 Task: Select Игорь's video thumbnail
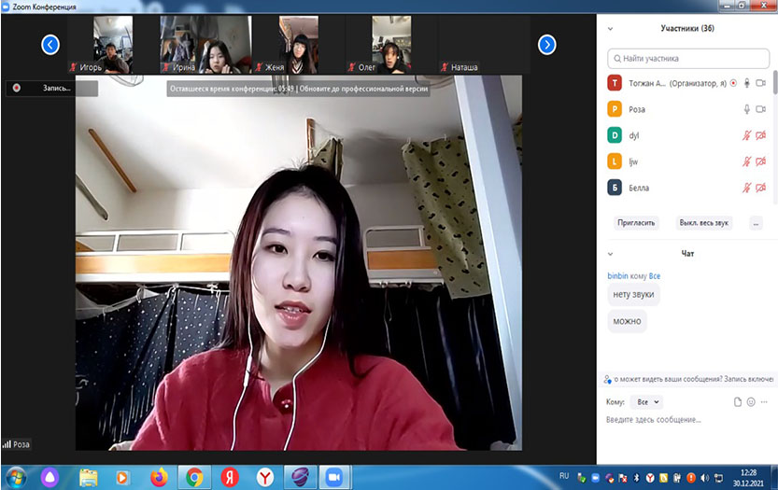[110, 45]
